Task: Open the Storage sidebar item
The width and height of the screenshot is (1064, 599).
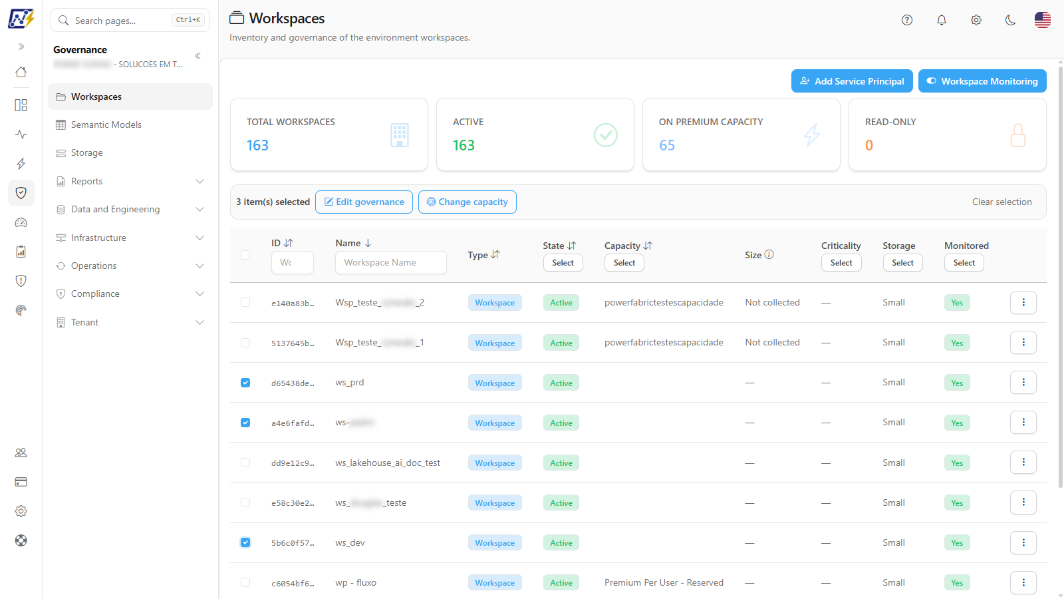Action: click(130, 152)
